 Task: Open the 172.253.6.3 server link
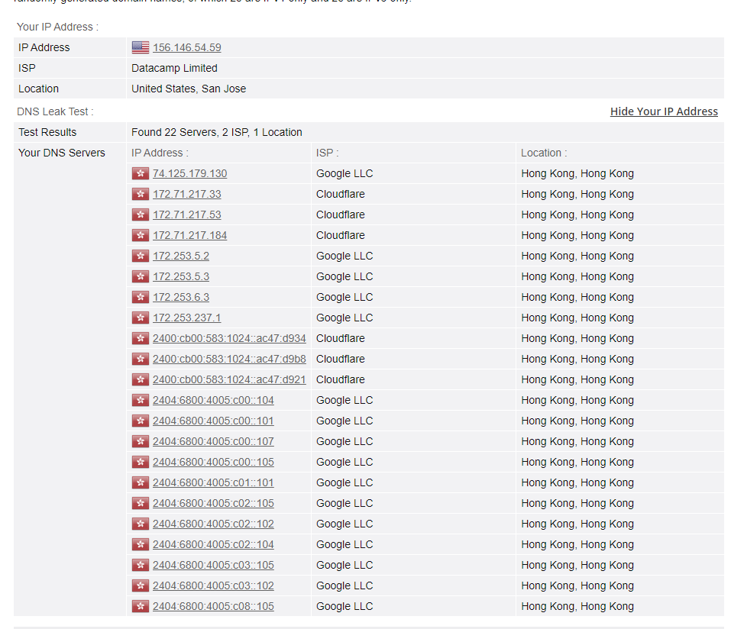(181, 297)
